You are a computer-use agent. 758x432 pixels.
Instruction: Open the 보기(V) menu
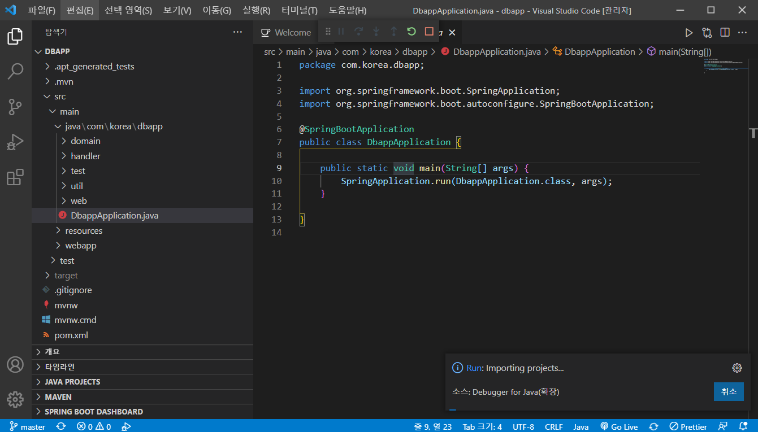click(177, 10)
